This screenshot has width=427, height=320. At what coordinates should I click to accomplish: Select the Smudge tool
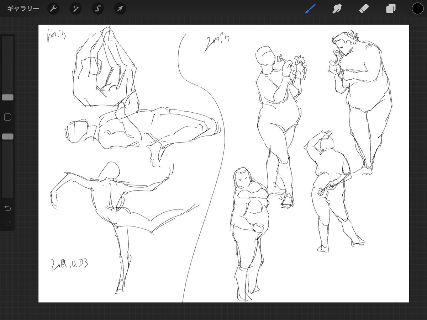337,9
